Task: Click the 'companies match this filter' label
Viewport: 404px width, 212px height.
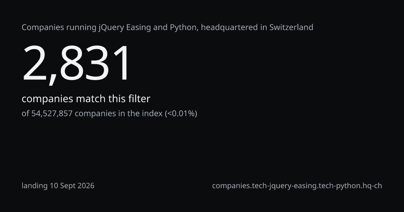Action: (86, 99)
